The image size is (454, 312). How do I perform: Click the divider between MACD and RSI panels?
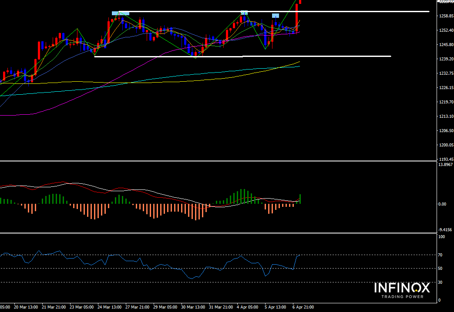tap(218, 233)
